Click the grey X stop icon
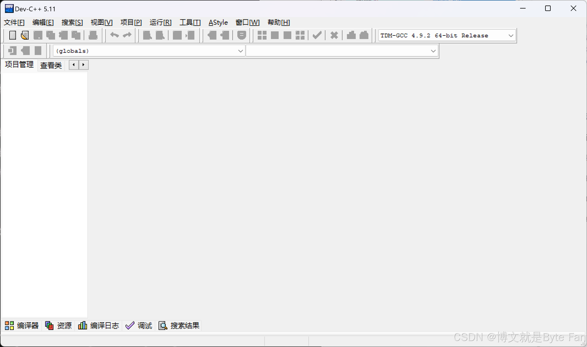 click(x=334, y=35)
